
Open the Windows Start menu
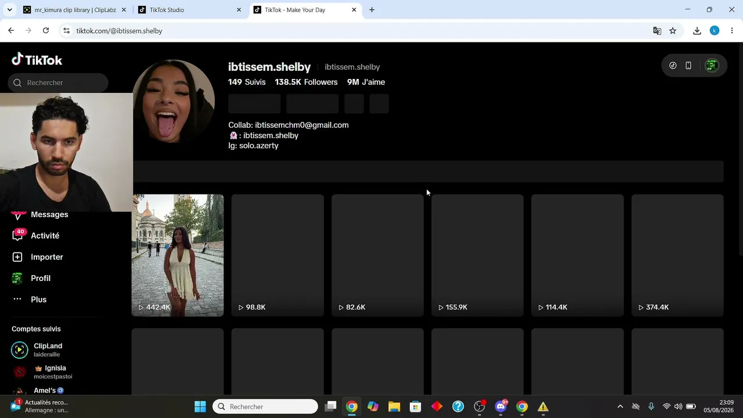click(200, 406)
